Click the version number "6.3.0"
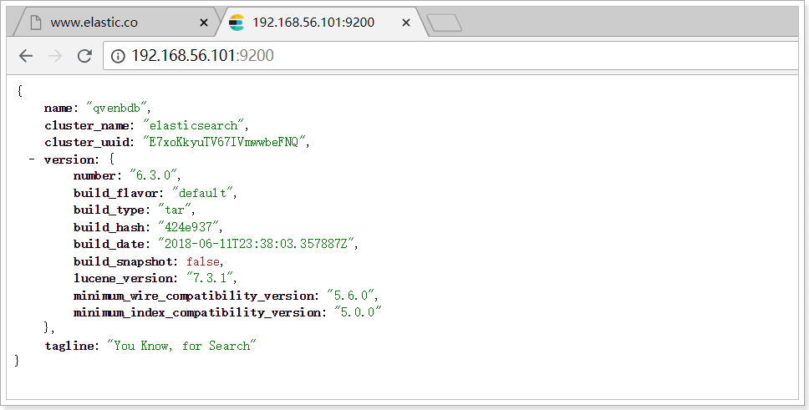 tap(153, 175)
